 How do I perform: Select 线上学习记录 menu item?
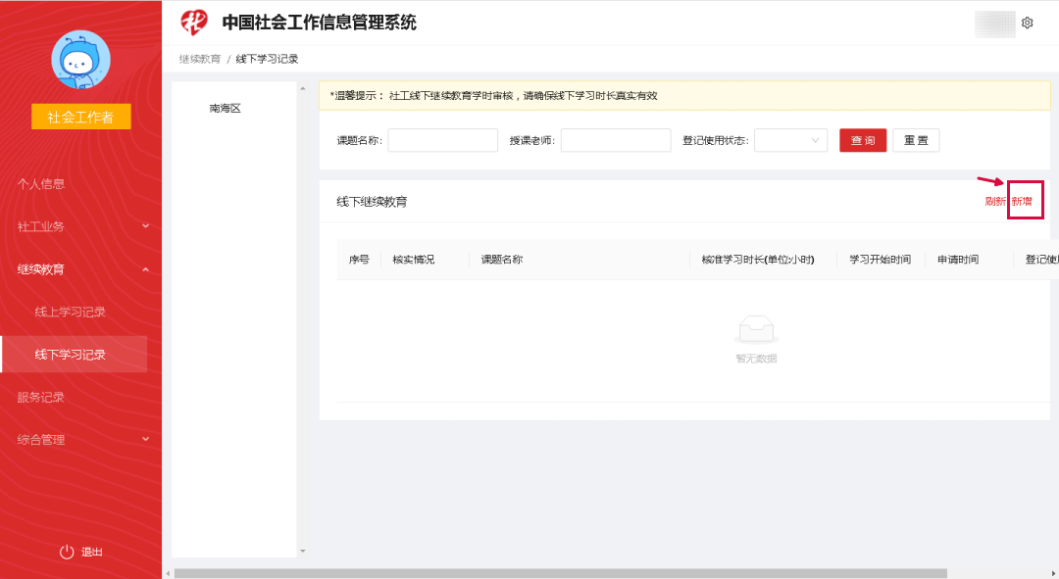coord(71,312)
